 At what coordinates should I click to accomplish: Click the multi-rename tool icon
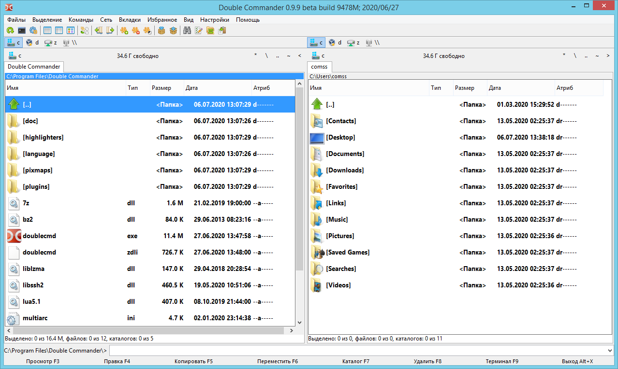pos(199,30)
